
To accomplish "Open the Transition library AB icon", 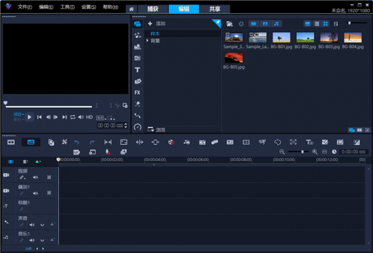I will 137,58.
